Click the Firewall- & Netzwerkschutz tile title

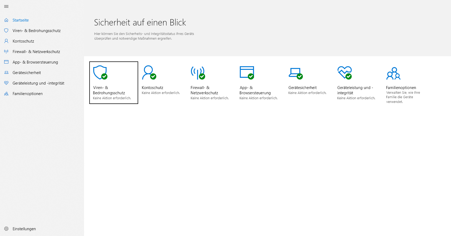pyautogui.click(x=204, y=90)
